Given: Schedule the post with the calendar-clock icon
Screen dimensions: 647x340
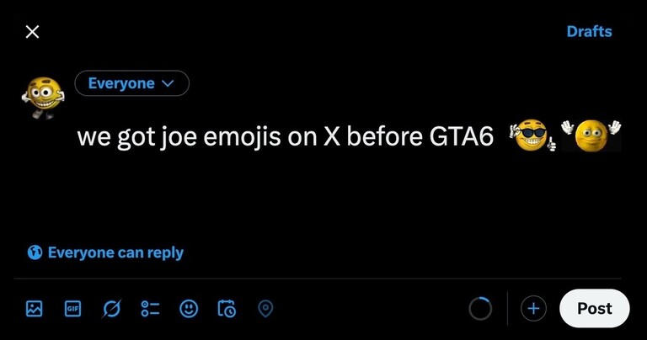Looking at the screenshot, I should [227, 309].
